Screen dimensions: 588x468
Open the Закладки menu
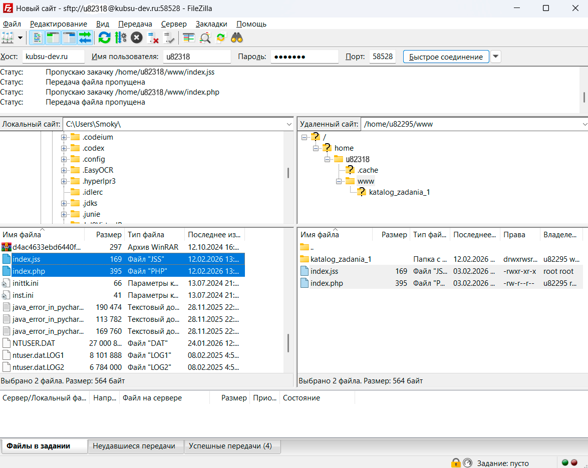tap(211, 24)
